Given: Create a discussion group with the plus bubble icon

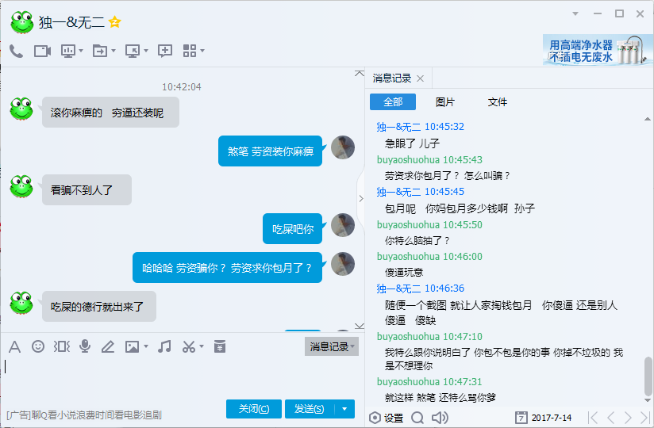Looking at the screenshot, I should coord(165,51).
